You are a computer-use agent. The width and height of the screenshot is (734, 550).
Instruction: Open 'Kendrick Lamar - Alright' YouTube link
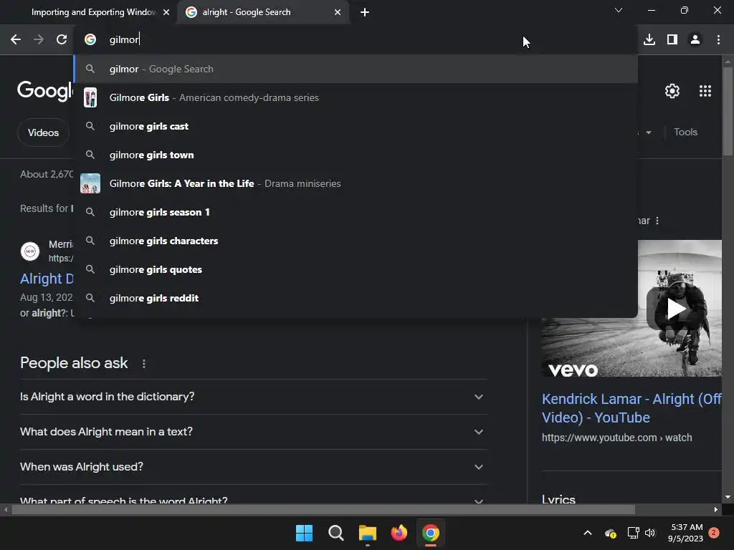(x=631, y=408)
